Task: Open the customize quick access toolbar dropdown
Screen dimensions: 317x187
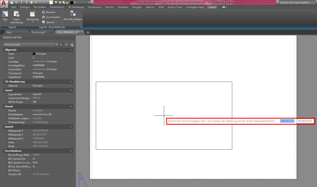Action: [92, 2]
